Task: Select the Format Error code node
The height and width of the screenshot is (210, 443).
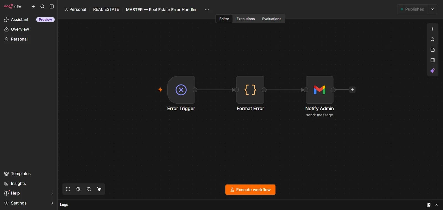Action: (x=250, y=90)
